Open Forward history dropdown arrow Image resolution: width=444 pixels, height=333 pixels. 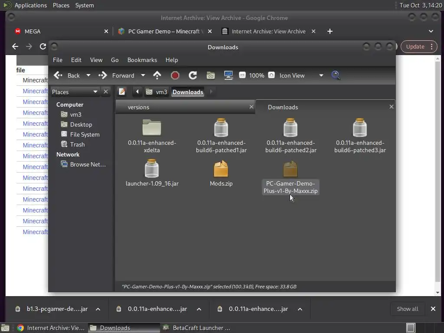coord(143,75)
